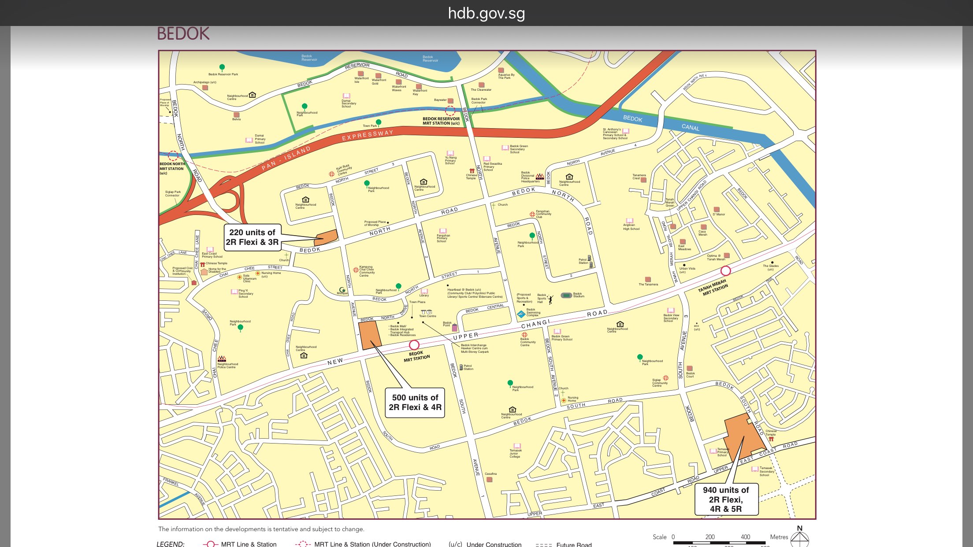The image size is (973, 547).
Task: Click the Mosque crescent icon
Action: (x=342, y=289)
